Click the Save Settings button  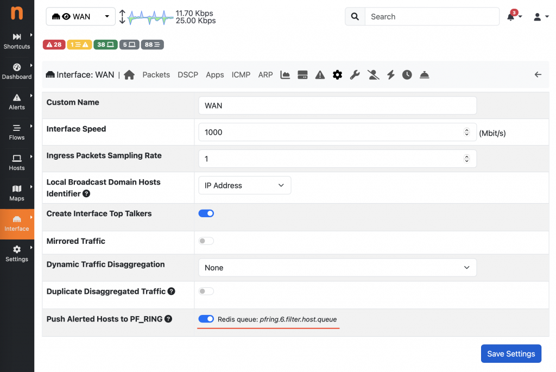511,354
